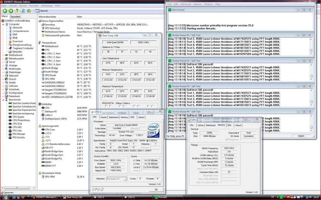Open the Bericht report toolbar button
This screenshot has width=321, height=200.
coord(41,11)
